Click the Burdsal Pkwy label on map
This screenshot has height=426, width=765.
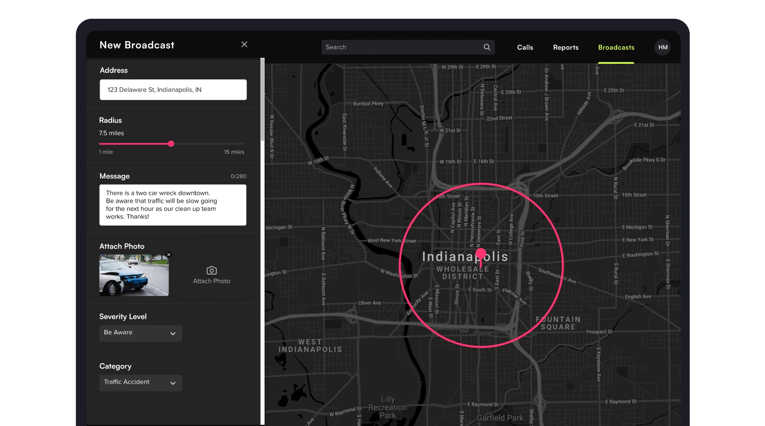[x=368, y=104]
